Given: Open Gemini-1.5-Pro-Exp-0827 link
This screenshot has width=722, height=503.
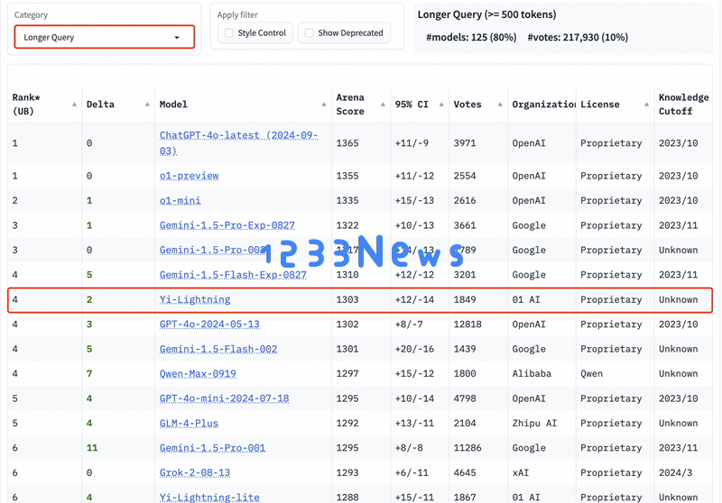Looking at the screenshot, I should [227, 225].
